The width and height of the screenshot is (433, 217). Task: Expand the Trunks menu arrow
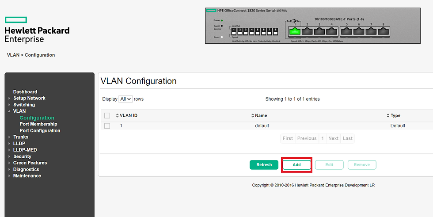(x=9, y=137)
